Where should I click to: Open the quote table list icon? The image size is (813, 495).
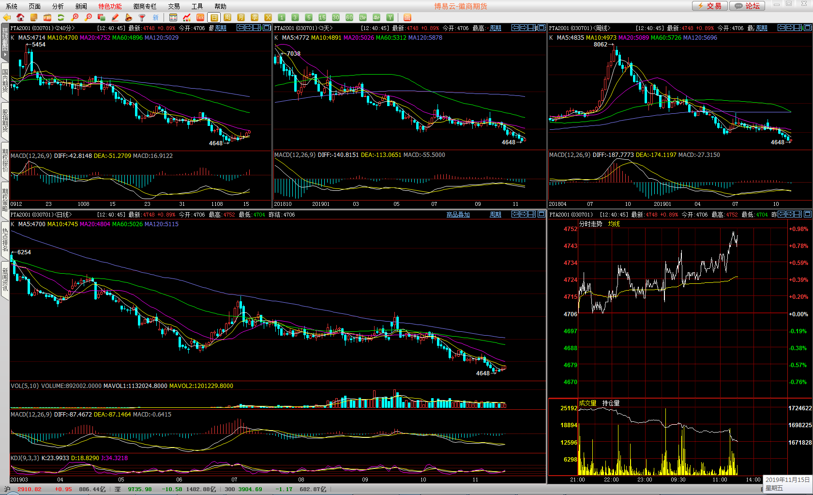173,17
